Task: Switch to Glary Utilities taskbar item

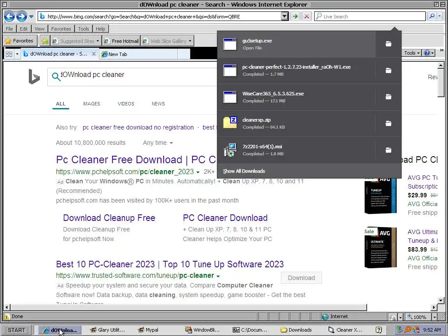Action: point(107,330)
